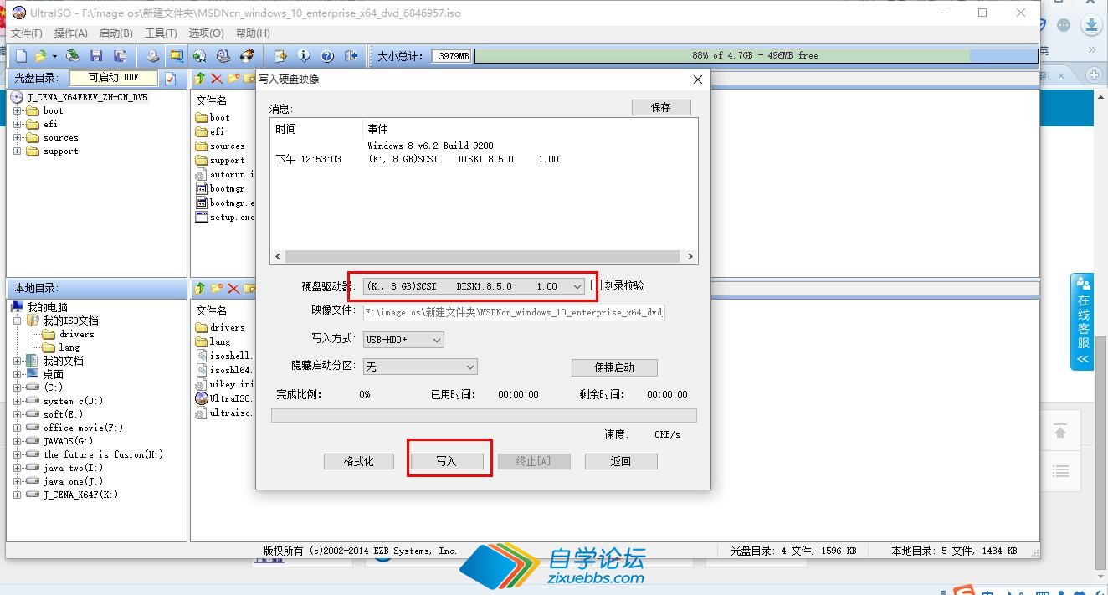Screen dimensions: 1108x595
Task: Click the disc-with-green-arrow convert icon
Action: point(199,56)
